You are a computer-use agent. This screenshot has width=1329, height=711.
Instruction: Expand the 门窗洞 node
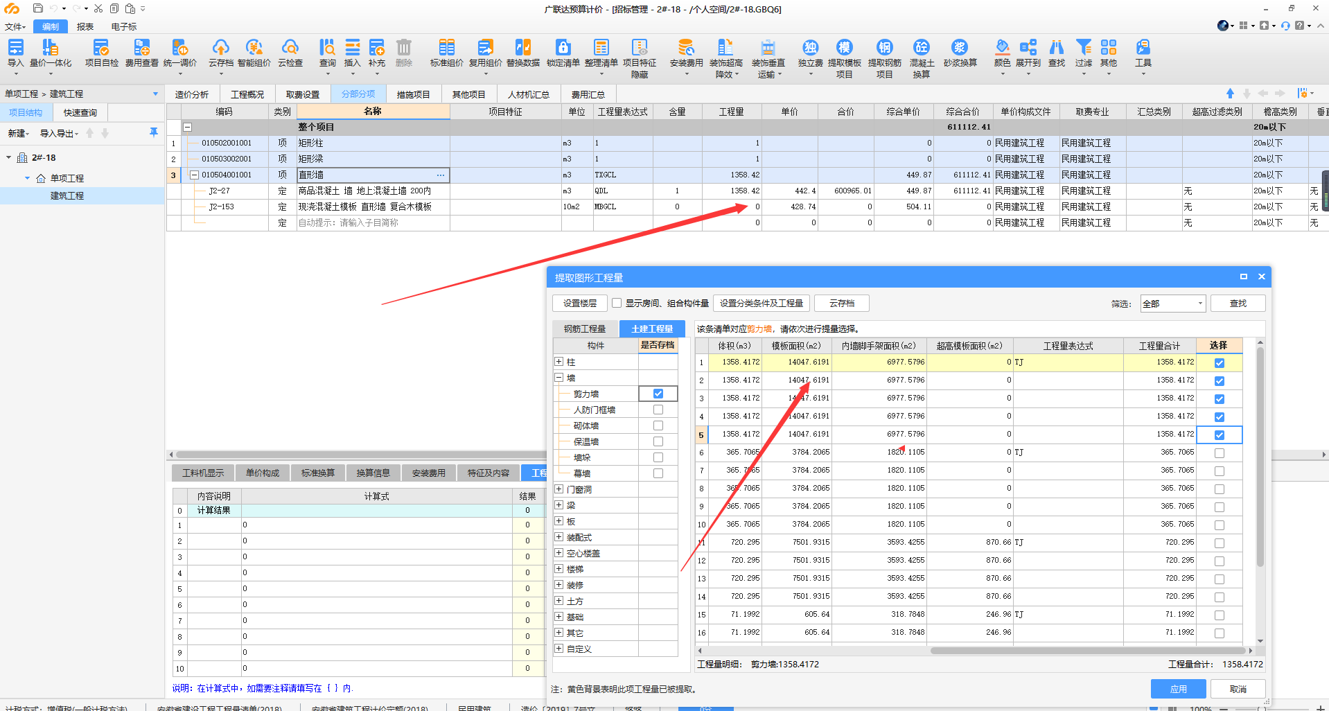click(559, 489)
